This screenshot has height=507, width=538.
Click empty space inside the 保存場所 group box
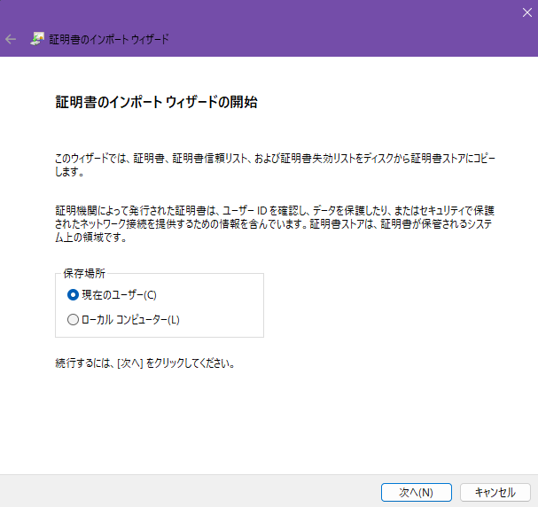coord(222,306)
